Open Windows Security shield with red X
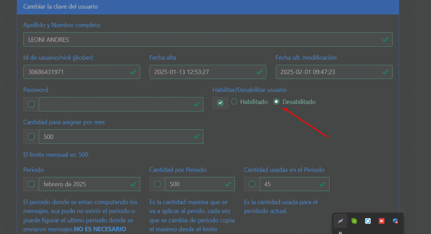This screenshot has height=234, width=431. coord(395,221)
